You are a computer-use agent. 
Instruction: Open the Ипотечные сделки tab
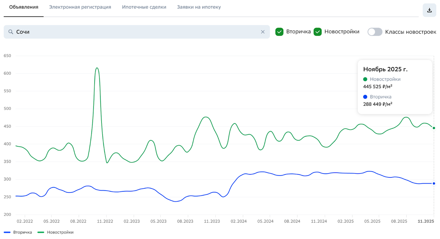click(x=144, y=7)
